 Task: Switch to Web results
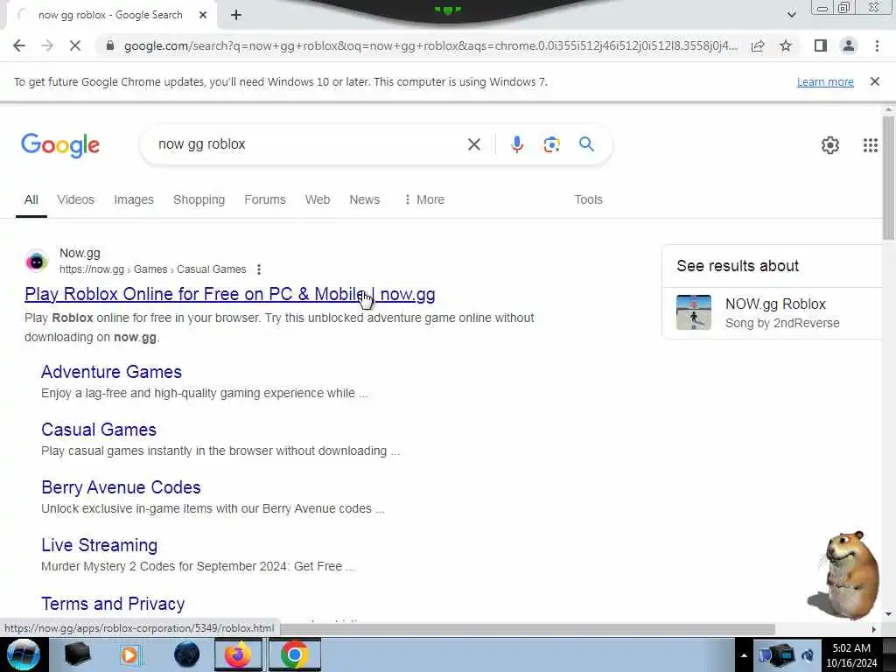pos(317,199)
